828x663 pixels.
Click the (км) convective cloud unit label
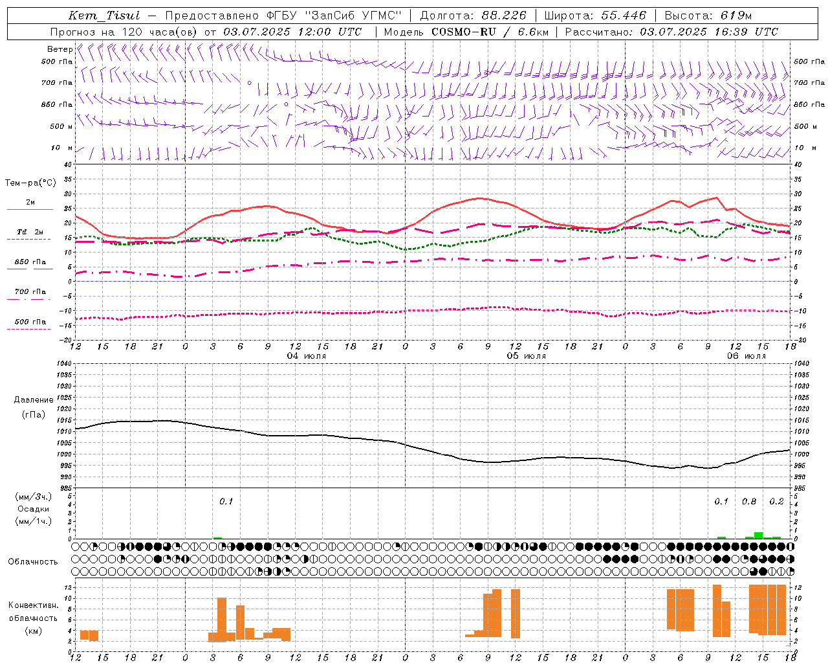33,630
